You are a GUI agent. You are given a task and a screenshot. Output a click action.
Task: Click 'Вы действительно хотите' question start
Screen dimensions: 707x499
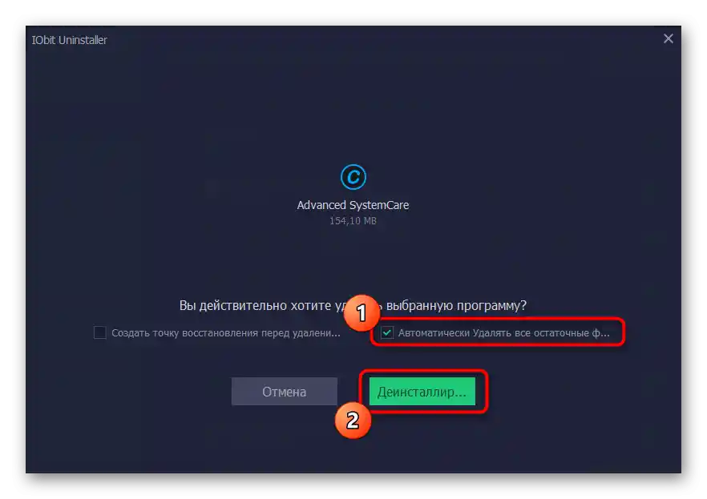click(x=255, y=305)
